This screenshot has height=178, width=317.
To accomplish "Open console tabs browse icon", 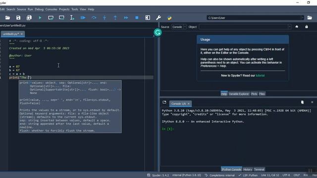I will tap(164, 102).
